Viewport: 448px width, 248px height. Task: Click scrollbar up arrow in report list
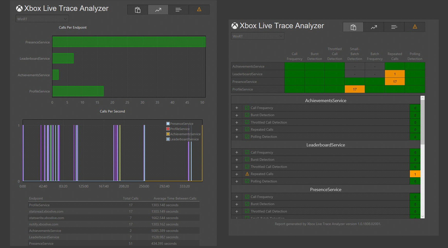click(423, 98)
